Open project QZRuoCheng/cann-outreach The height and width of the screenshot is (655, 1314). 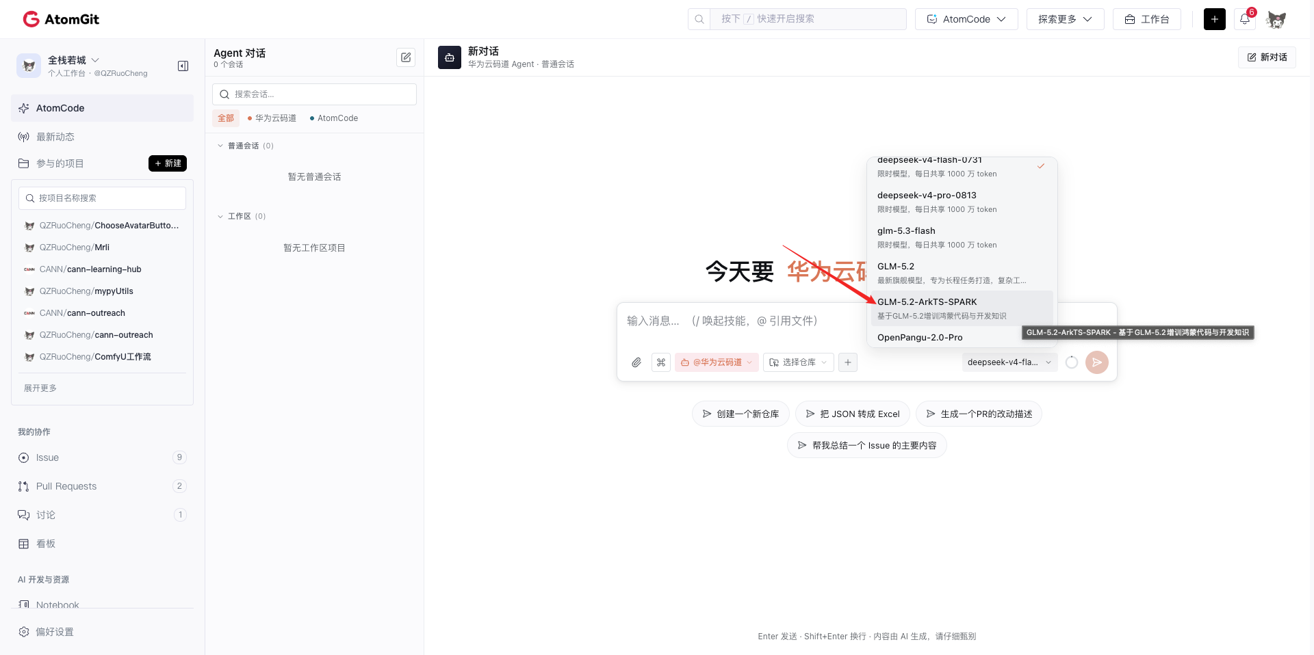pyautogui.click(x=102, y=335)
